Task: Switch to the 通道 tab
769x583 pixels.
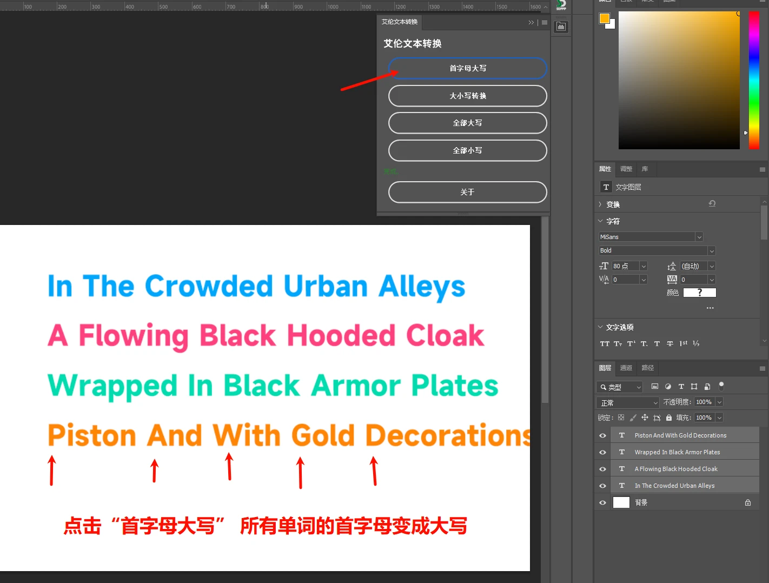Action: coord(626,368)
